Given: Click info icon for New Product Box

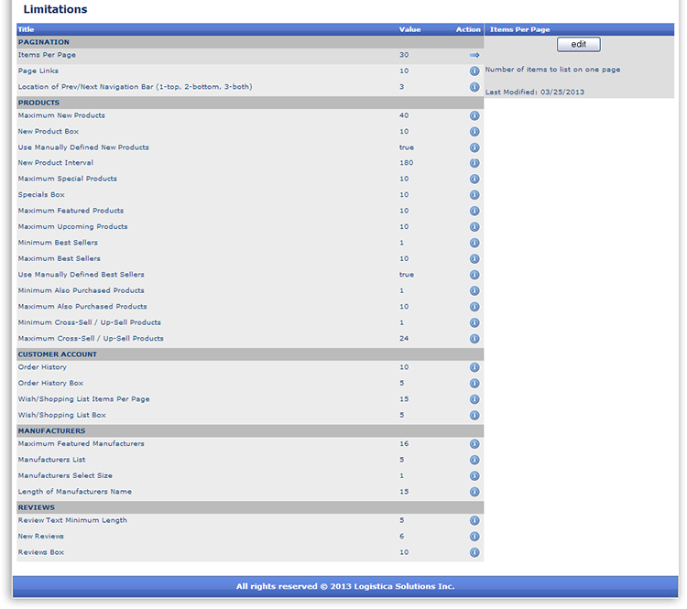Looking at the screenshot, I should 474,132.
